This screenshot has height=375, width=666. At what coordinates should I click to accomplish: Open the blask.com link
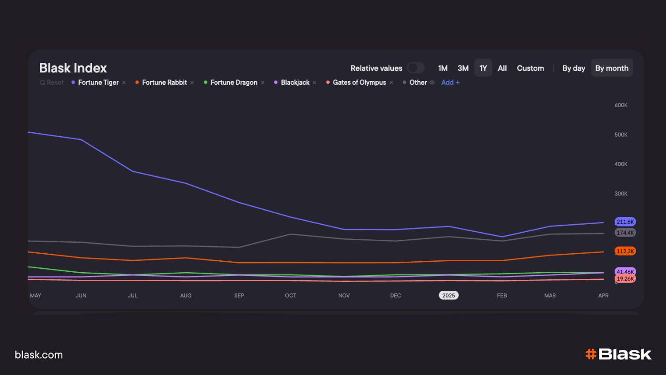pos(39,355)
